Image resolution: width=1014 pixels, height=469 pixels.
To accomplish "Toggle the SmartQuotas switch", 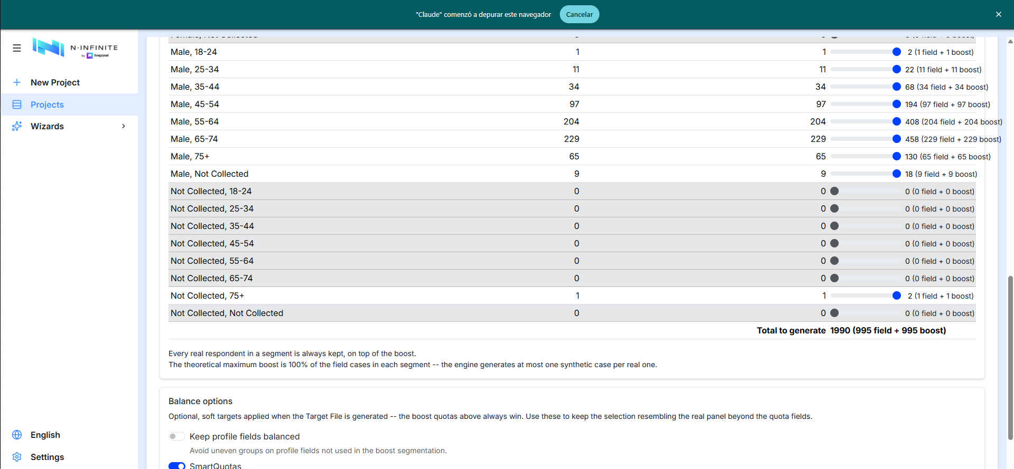I will point(176,466).
